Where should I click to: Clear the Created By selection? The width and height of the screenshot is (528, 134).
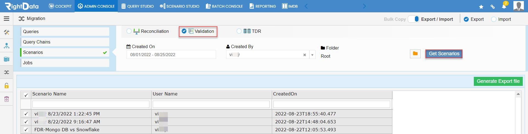tap(305, 55)
